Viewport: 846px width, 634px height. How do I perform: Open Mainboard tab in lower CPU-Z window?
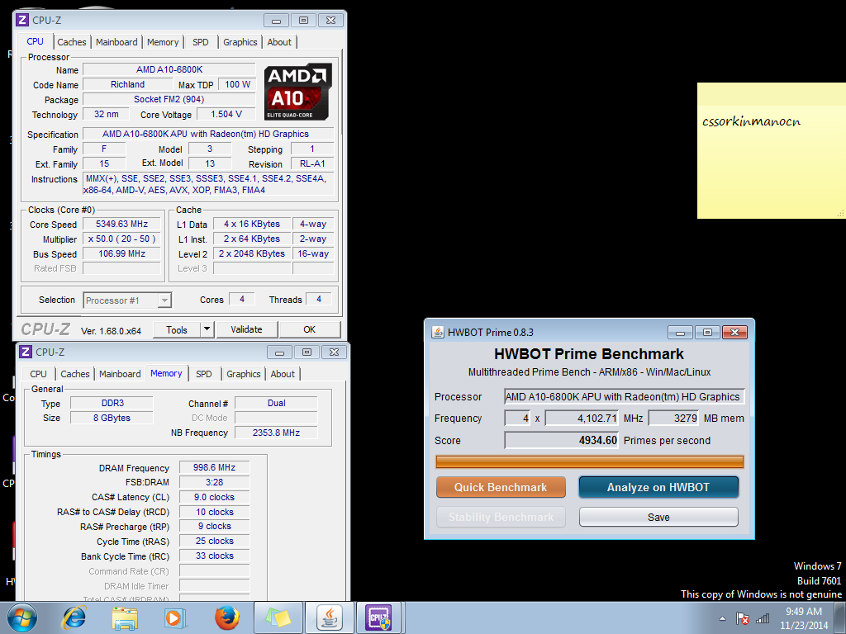[120, 374]
